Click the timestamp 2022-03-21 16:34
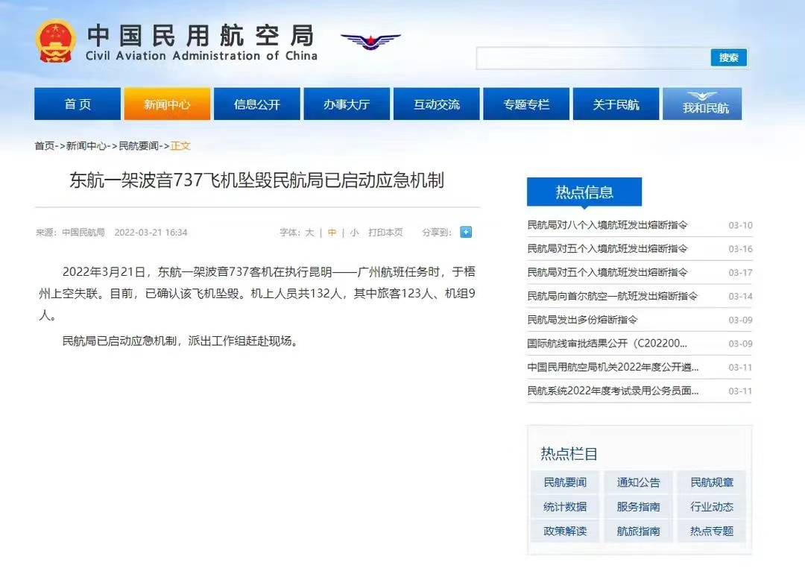805x571 pixels. pos(151,233)
